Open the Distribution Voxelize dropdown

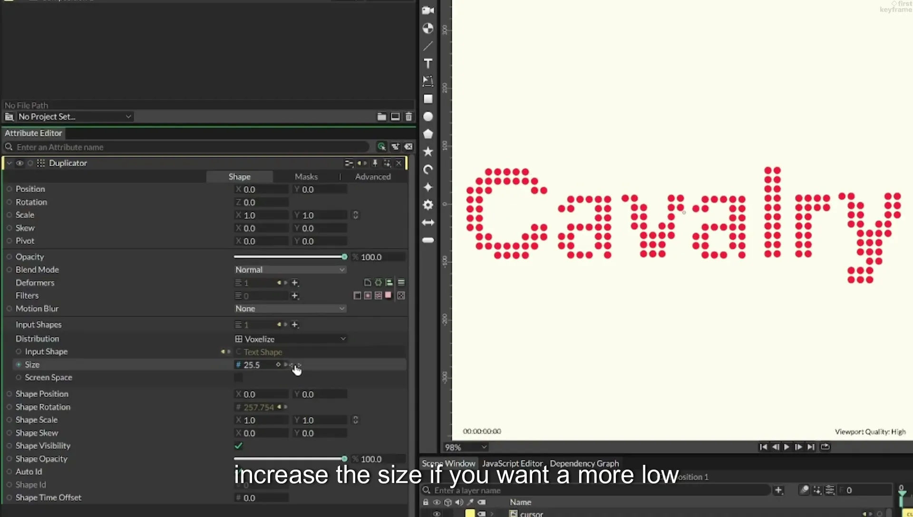pos(290,339)
